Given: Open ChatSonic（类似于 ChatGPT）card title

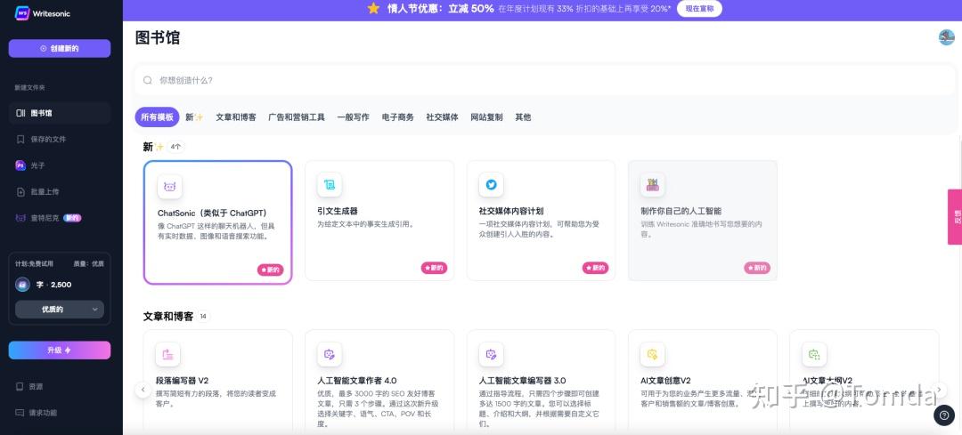Looking at the screenshot, I should pyautogui.click(x=212, y=213).
